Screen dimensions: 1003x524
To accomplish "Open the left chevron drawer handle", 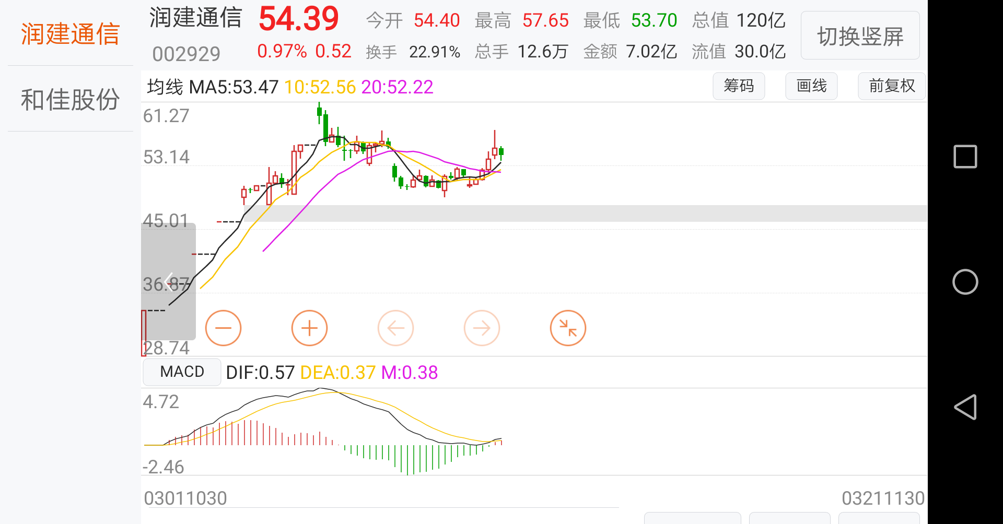I will 168,282.
